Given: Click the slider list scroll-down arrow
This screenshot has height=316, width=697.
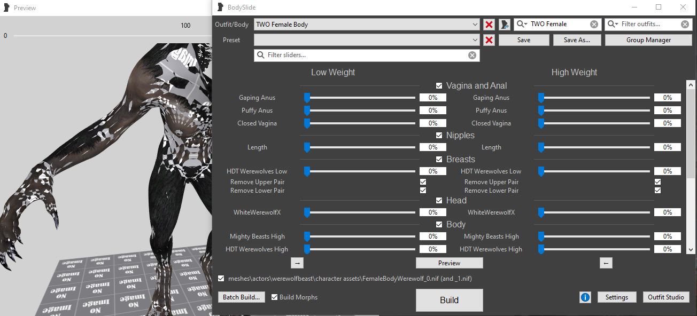Looking at the screenshot, I should pyautogui.click(x=691, y=249).
